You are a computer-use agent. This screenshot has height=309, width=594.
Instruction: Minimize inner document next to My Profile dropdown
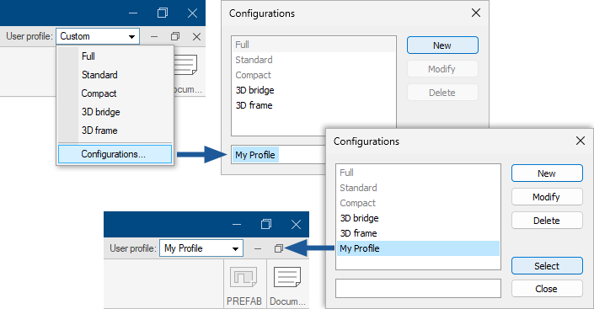[258, 248]
